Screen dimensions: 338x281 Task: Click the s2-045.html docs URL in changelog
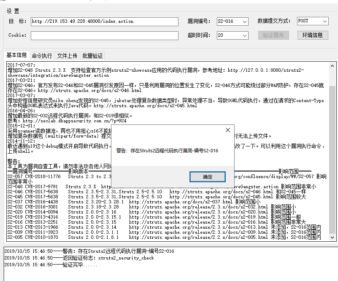pos(145,105)
